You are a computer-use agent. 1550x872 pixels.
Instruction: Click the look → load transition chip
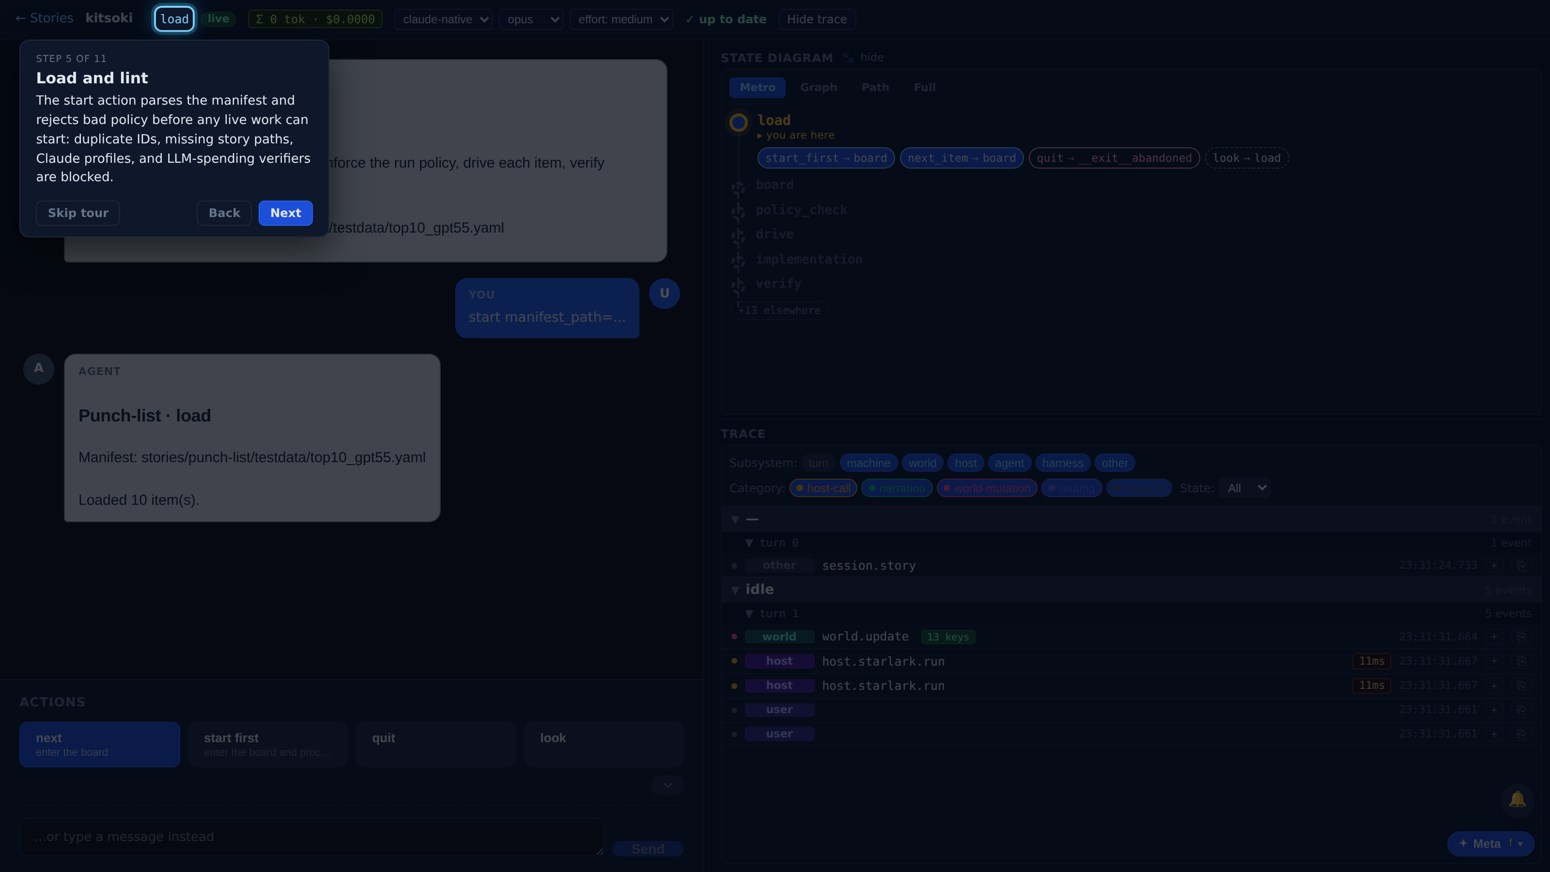click(1247, 158)
